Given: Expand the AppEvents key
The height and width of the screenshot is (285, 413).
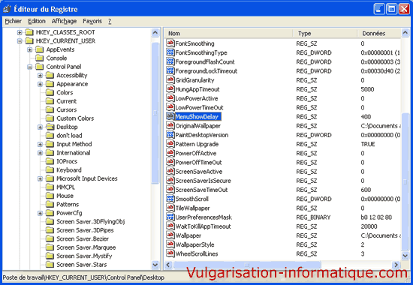Looking at the screenshot, I should click(30, 49).
